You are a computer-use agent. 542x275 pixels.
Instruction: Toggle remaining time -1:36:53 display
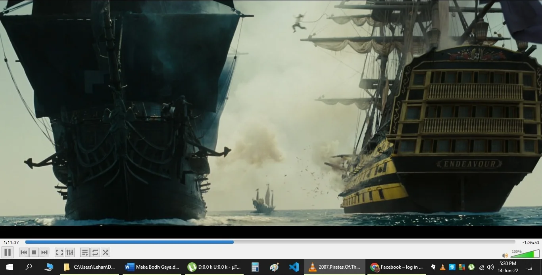tap(530, 242)
